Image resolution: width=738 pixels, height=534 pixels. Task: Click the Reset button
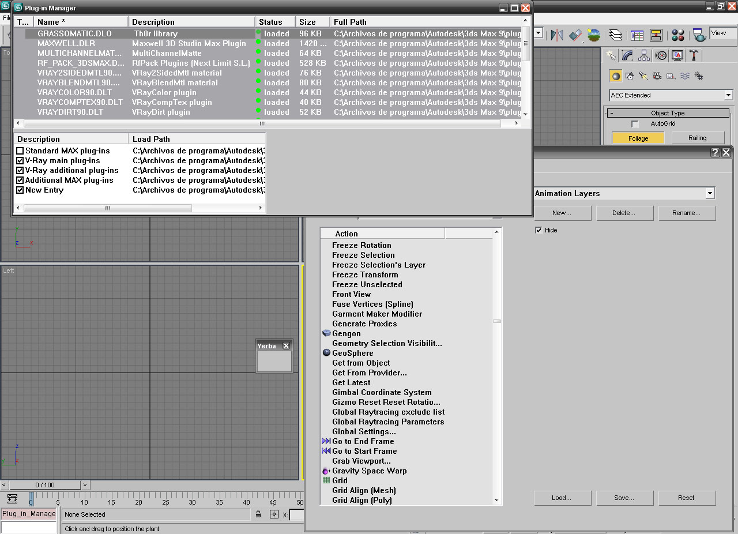tap(687, 498)
